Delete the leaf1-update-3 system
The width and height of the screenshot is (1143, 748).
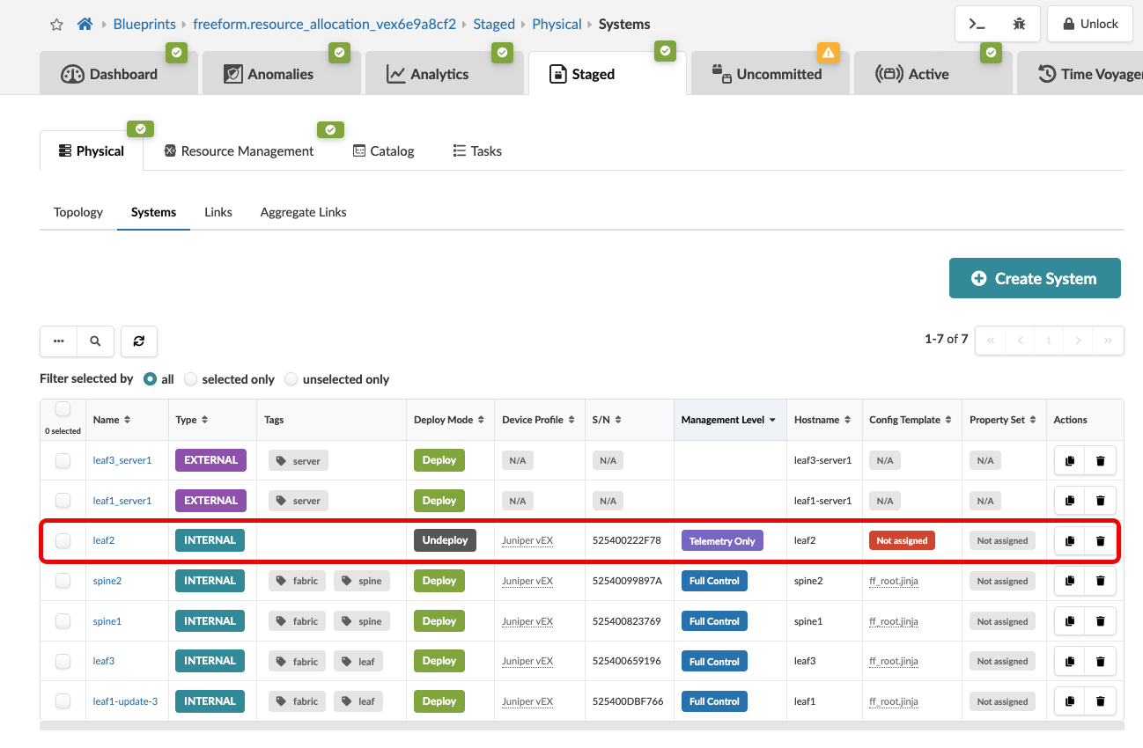[1100, 701]
